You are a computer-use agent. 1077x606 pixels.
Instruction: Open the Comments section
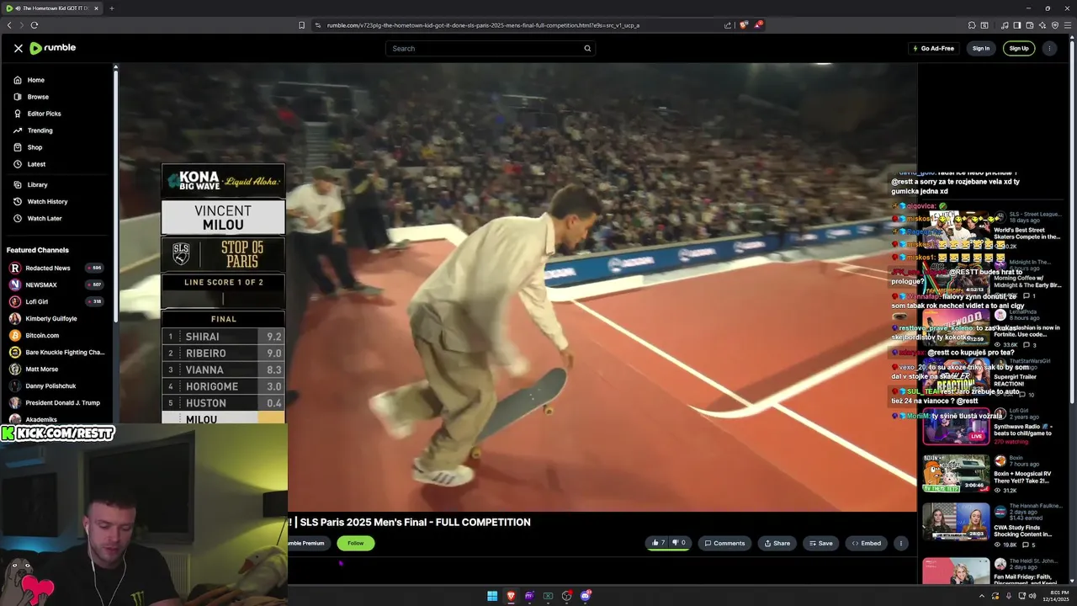724,543
